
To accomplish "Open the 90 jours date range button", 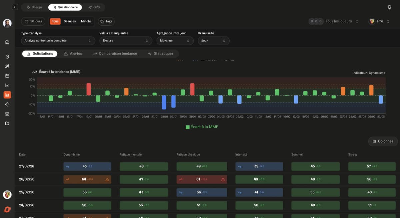I will click(x=33, y=21).
